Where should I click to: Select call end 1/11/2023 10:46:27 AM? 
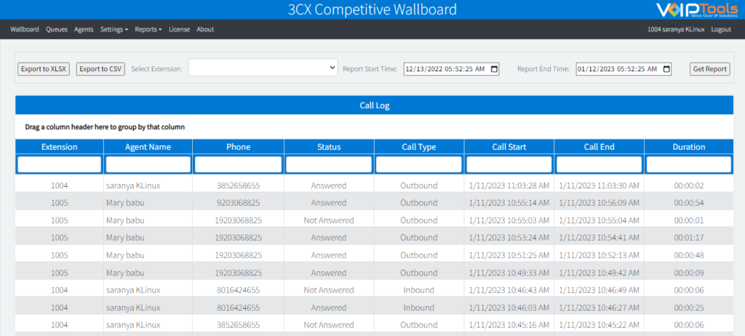pos(599,308)
